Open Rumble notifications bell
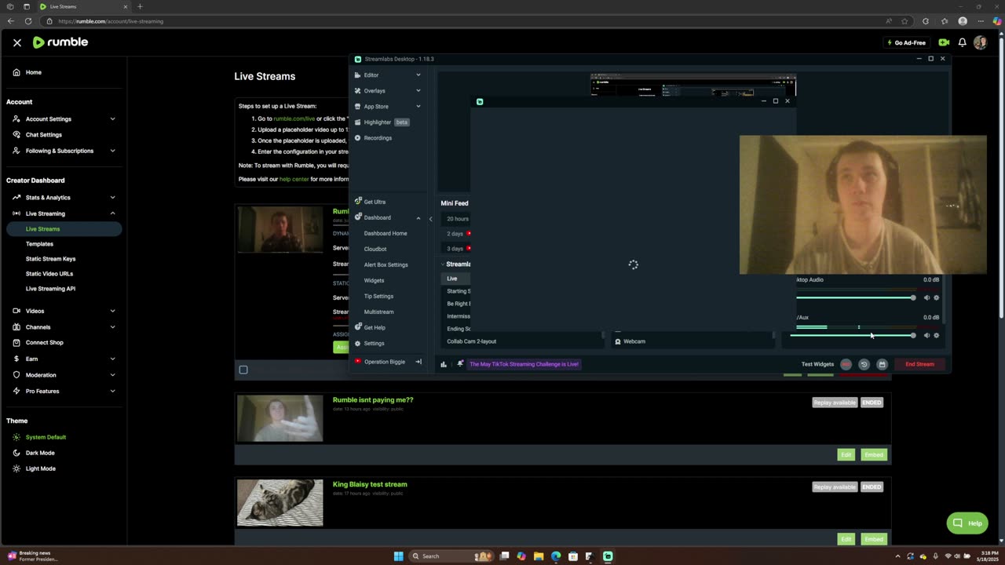The height and width of the screenshot is (565, 1005). [962, 42]
